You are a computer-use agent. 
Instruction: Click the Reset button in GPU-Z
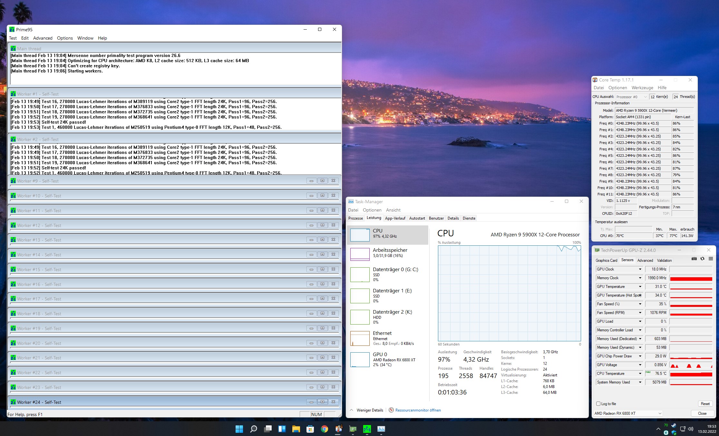(x=705, y=404)
